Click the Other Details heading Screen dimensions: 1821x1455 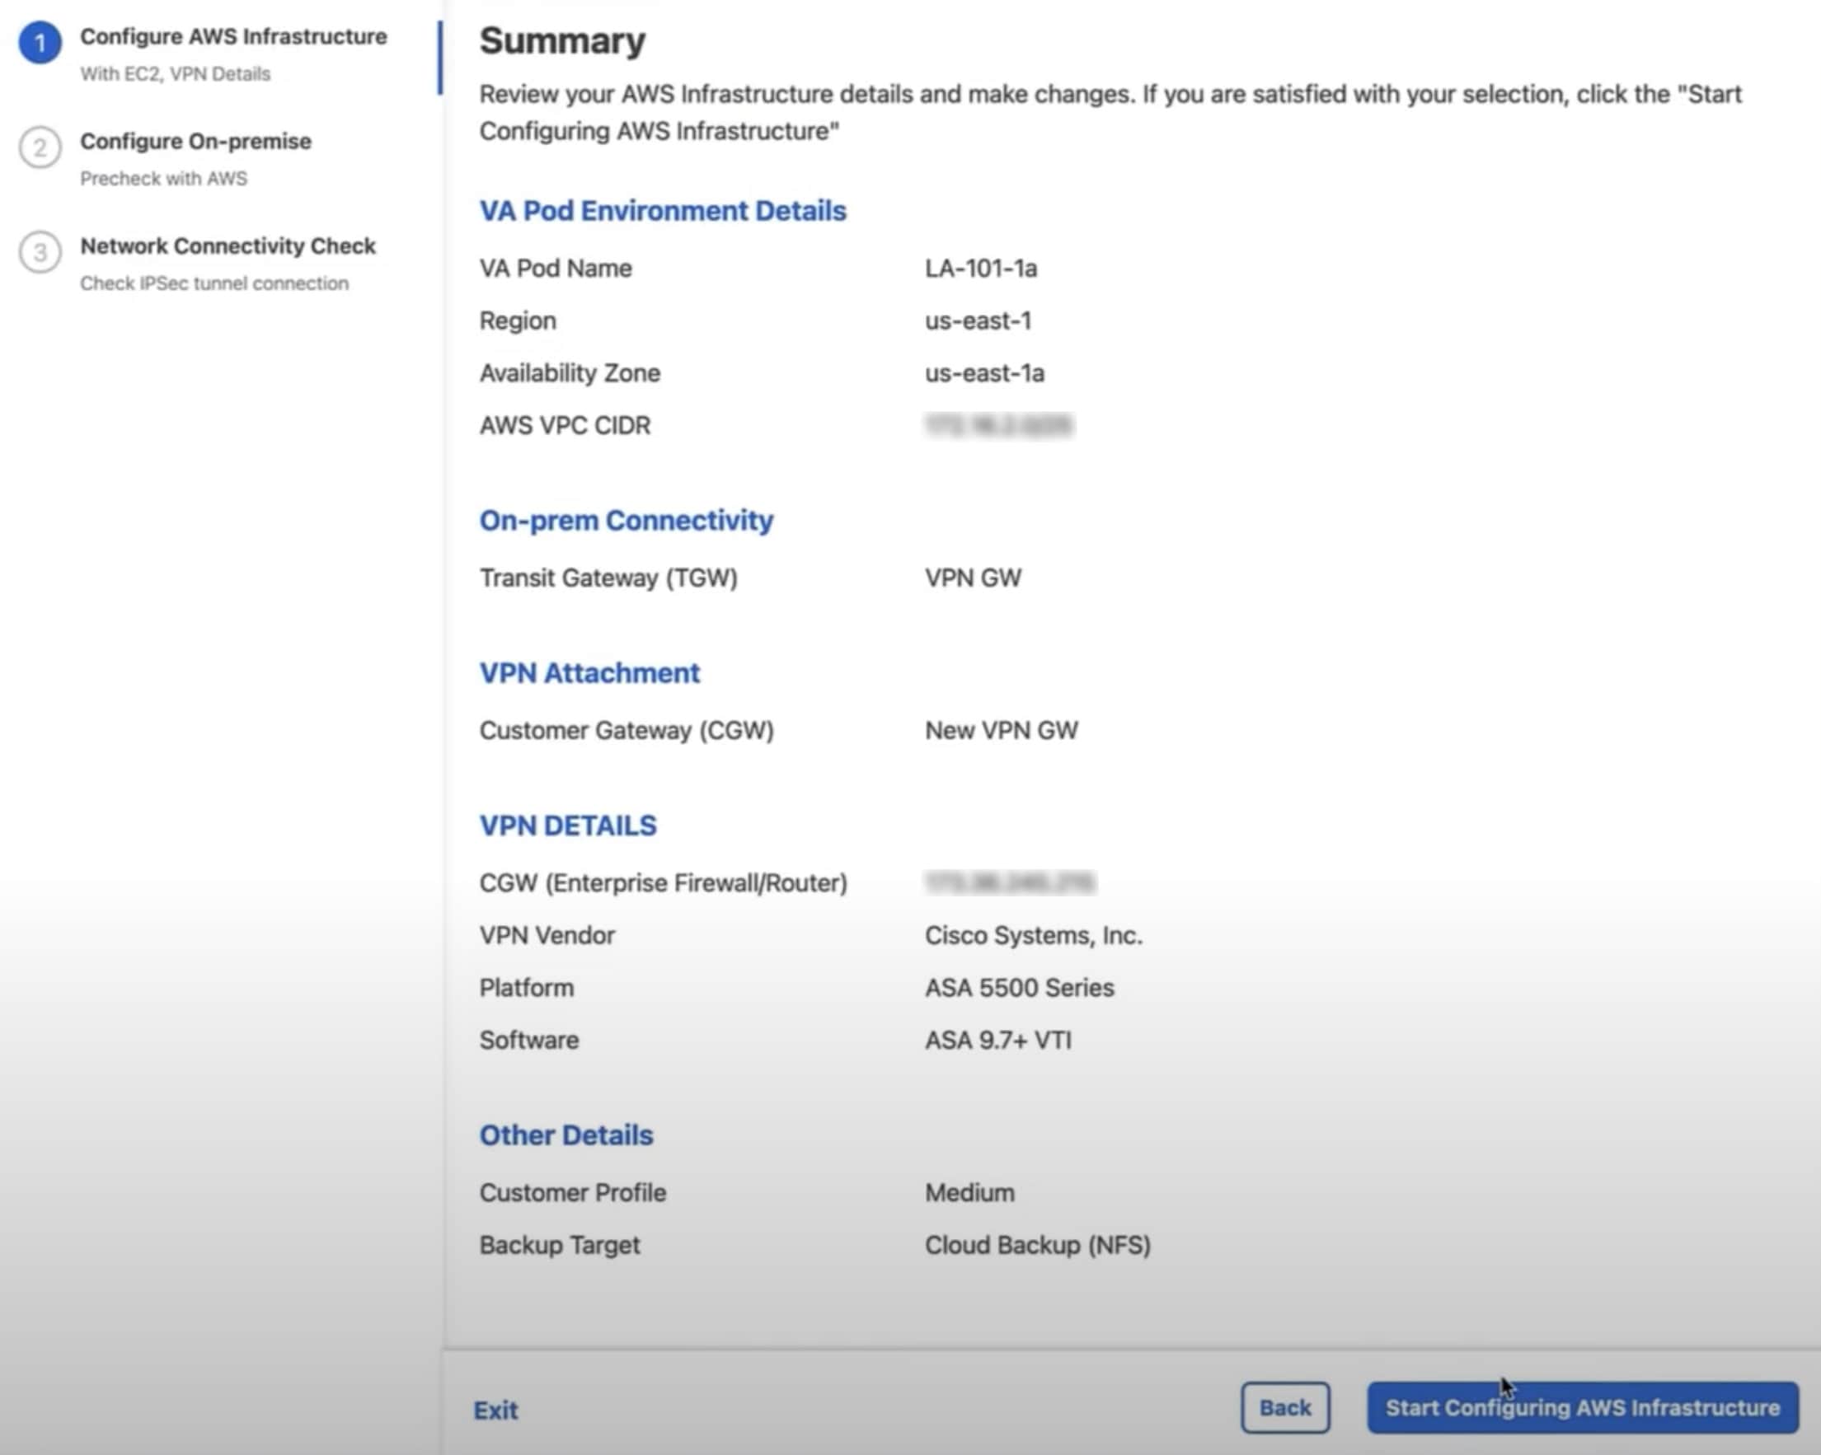[566, 1135]
